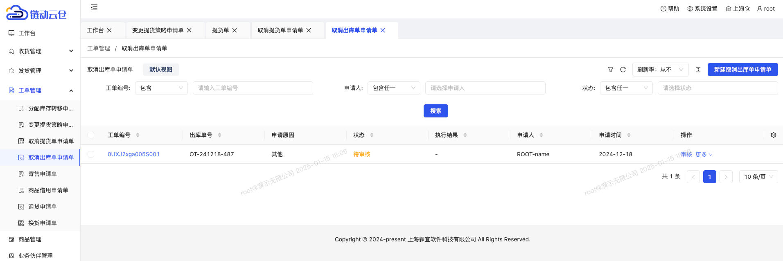The image size is (783, 261).
Task: Check the row checkbox for 0UXJ2xga005S001
Action: click(x=91, y=154)
